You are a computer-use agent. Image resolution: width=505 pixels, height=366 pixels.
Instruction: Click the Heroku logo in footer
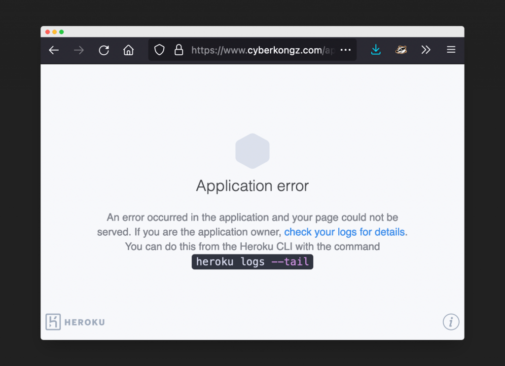(x=75, y=322)
